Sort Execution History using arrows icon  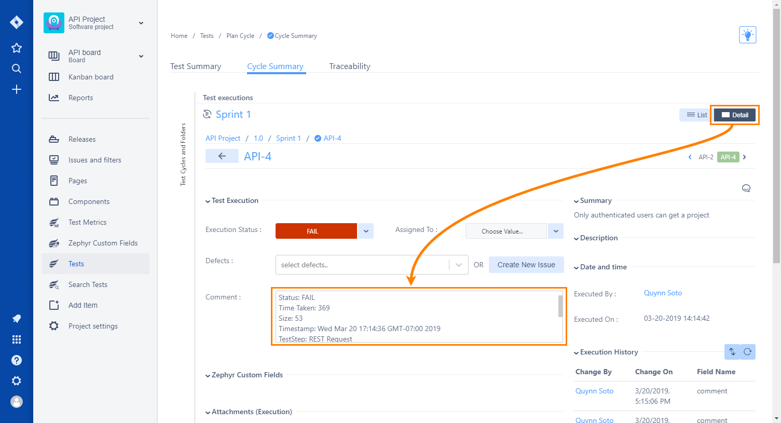tap(732, 352)
